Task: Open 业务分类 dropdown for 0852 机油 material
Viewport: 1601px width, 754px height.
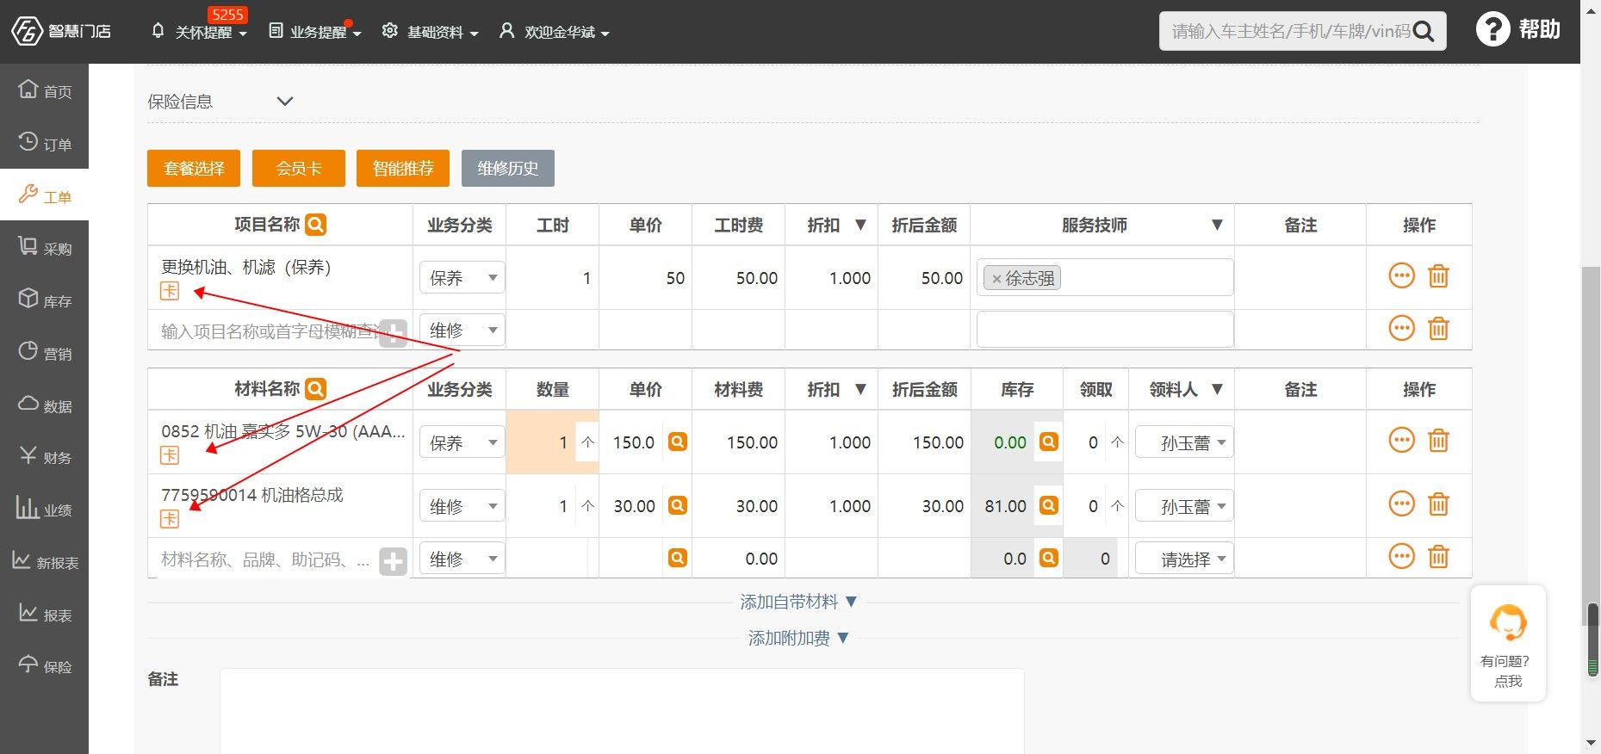Action: [462, 442]
